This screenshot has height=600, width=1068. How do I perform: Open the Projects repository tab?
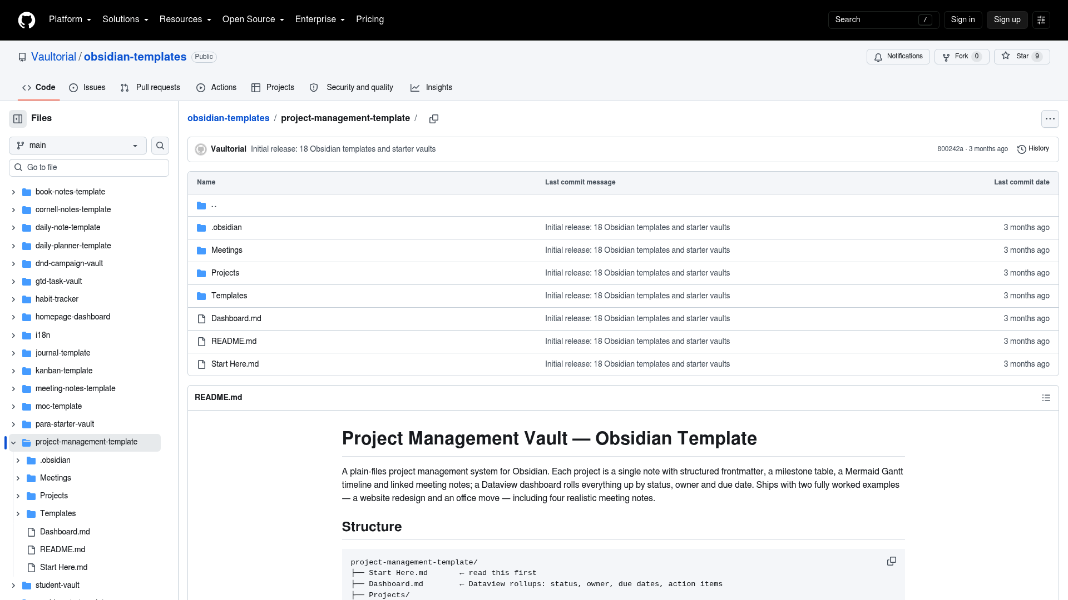pos(273,88)
